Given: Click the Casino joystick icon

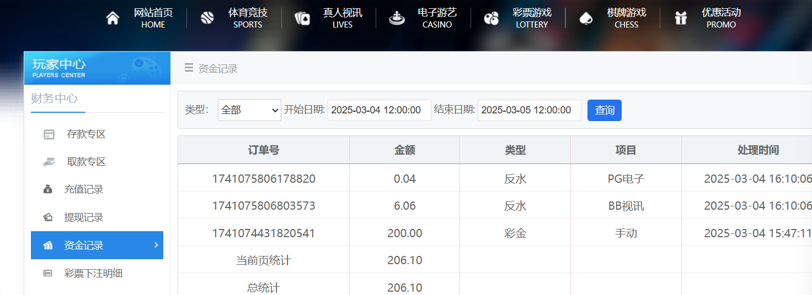Looking at the screenshot, I should (396, 18).
